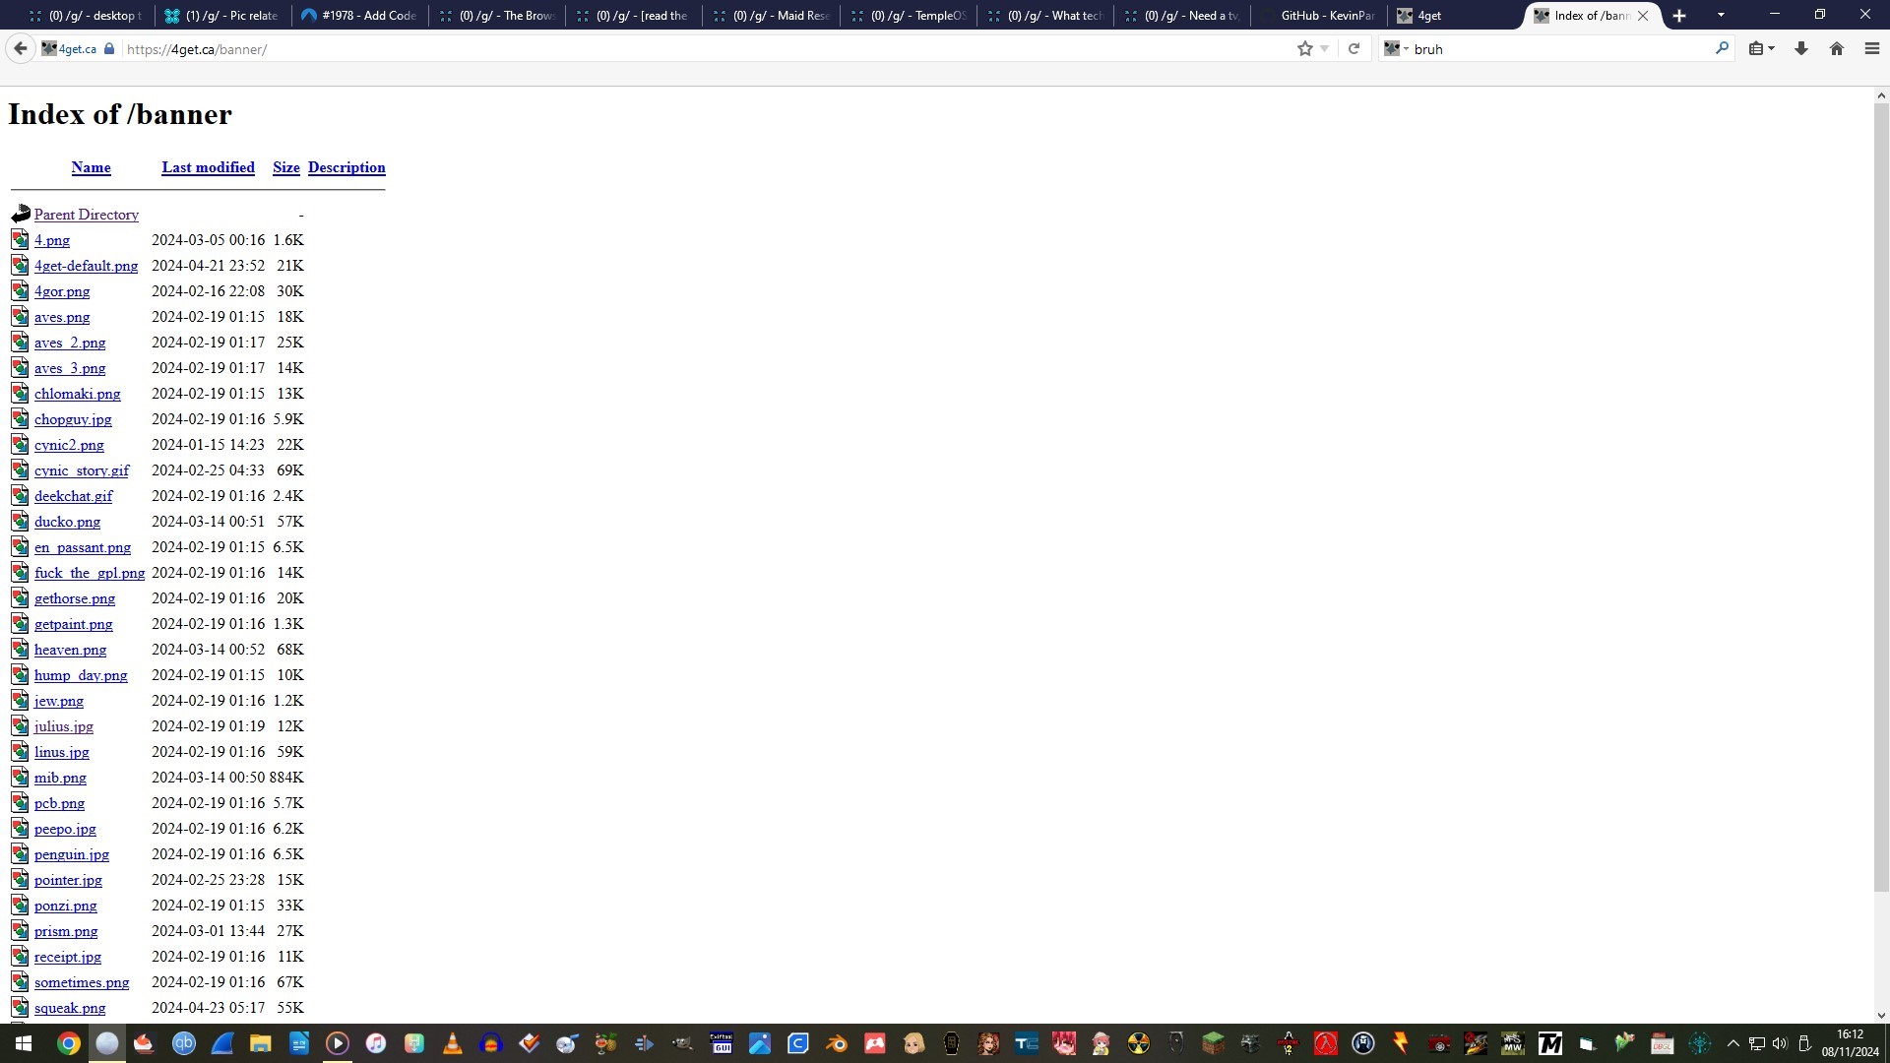Expand the bookmark star dropdown arrow
The height and width of the screenshot is (1063, 1890).
coord(1325,48)
